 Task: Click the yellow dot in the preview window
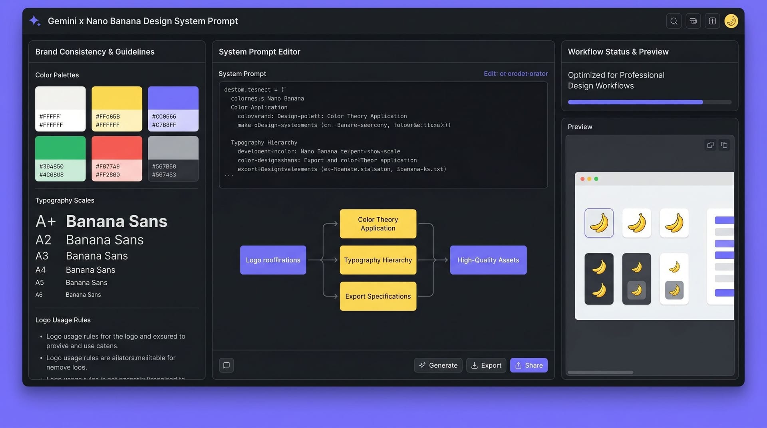589,179
